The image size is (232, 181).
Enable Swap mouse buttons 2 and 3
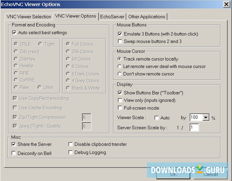(x=120, y=41)
